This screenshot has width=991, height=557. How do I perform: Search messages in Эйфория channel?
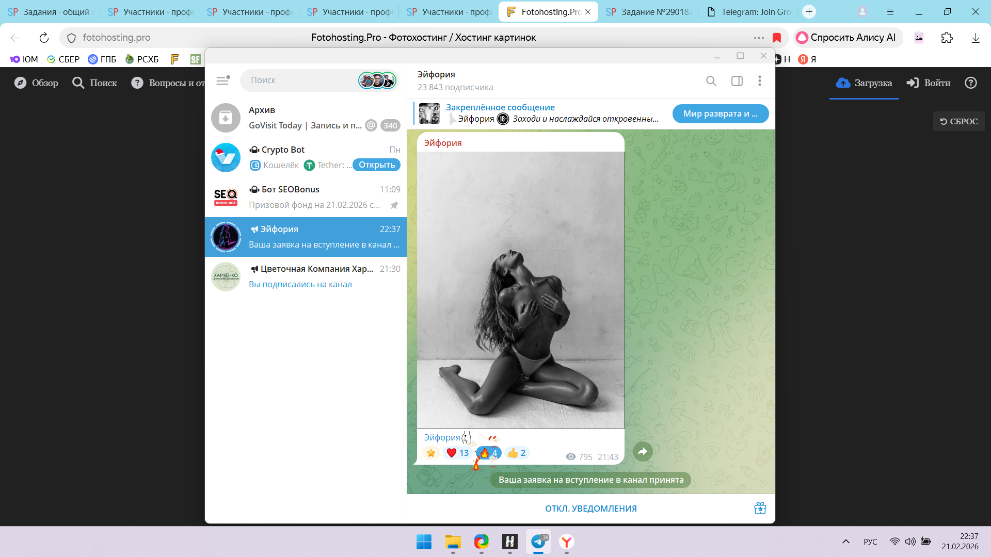point(711,81)
